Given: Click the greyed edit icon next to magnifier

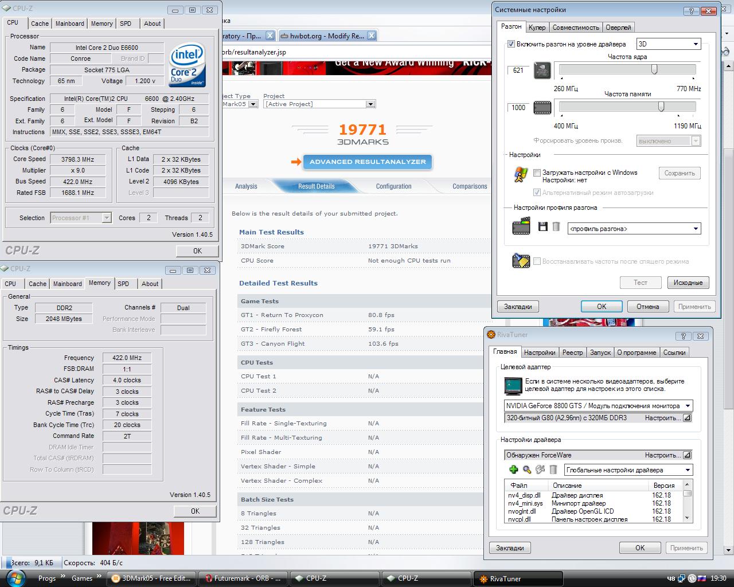Looking at the screenshot, I should pos(540,470).
